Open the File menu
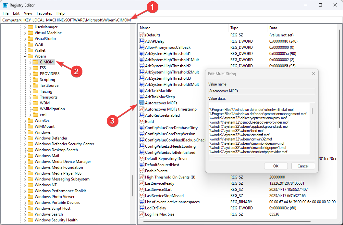The image size is (343, 225). (6, 13)
